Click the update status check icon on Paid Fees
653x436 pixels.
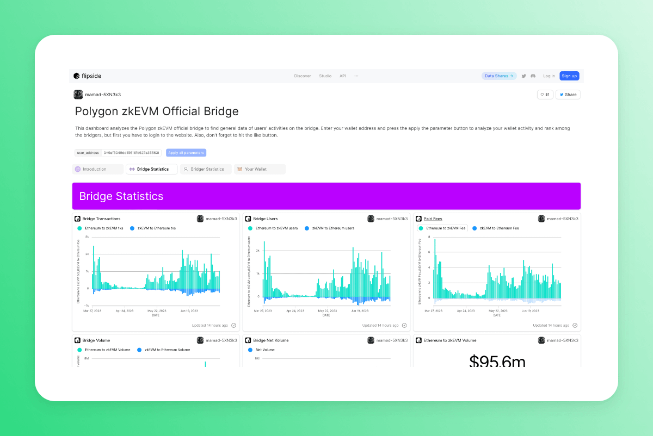pyautogui.click(x=575, y=325)
